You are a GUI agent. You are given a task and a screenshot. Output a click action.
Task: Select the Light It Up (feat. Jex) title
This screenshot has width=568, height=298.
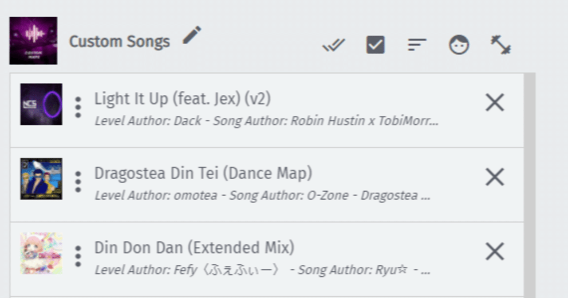pyautogui.click(x=182, y=99)
